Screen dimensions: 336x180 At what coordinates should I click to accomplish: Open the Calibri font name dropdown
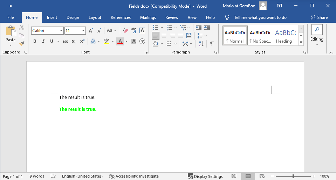click(61, 31)
